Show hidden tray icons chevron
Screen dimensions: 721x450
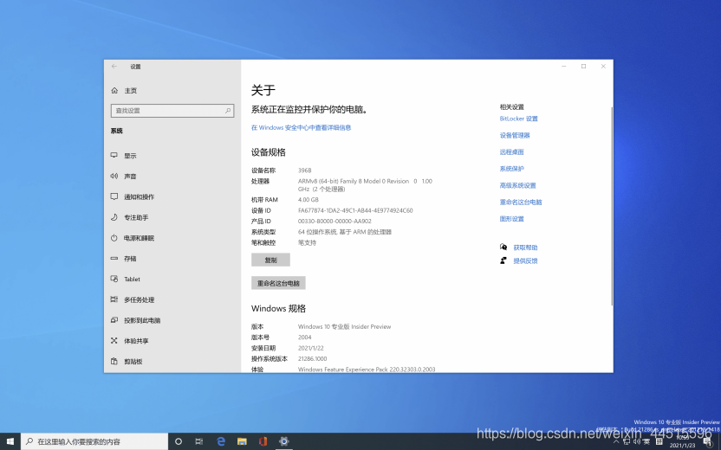point(617,441)
